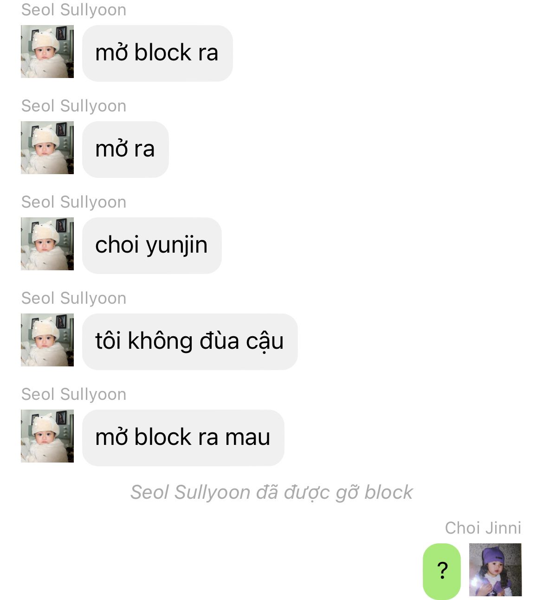This screenshot has height=600, width=543.
Task: Select the 'mở block ra' message bubble
Action: 157,53
